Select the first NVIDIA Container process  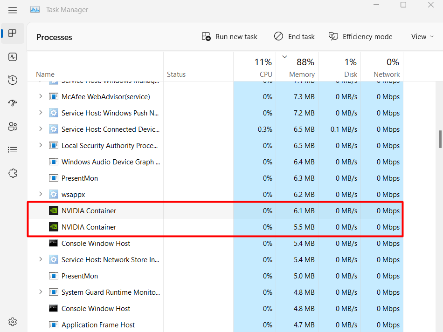tap(89, 211)
